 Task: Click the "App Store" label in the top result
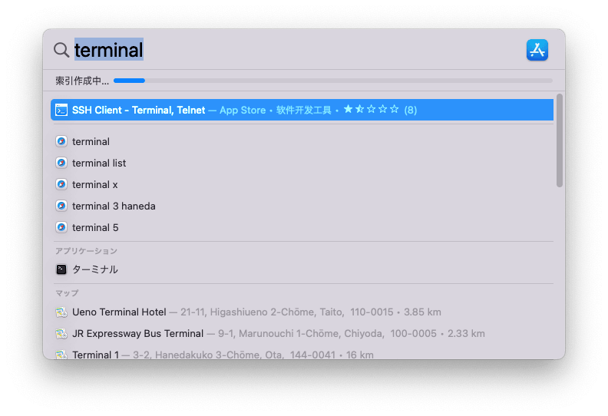[243, 110]
